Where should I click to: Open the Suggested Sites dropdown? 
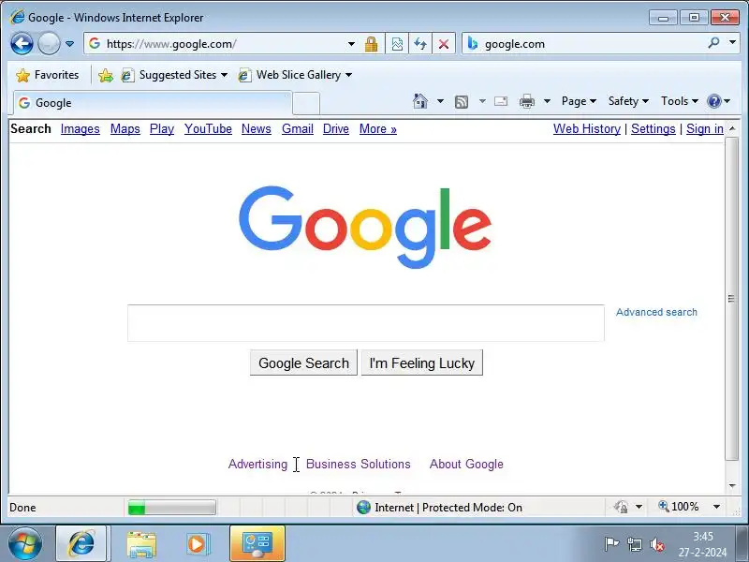[175, 75]
